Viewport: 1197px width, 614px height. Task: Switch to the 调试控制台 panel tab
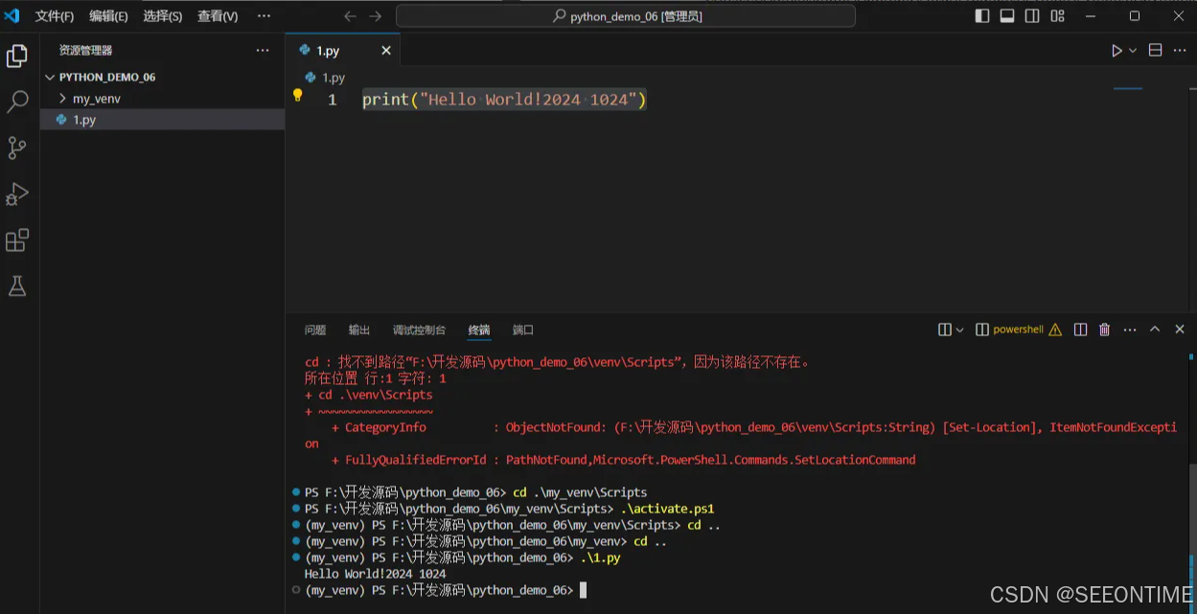[x=419, y=330]
